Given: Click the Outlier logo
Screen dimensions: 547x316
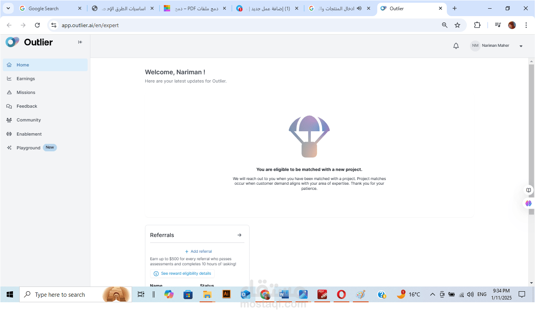Looking at the screenshot, I should 29,42.
